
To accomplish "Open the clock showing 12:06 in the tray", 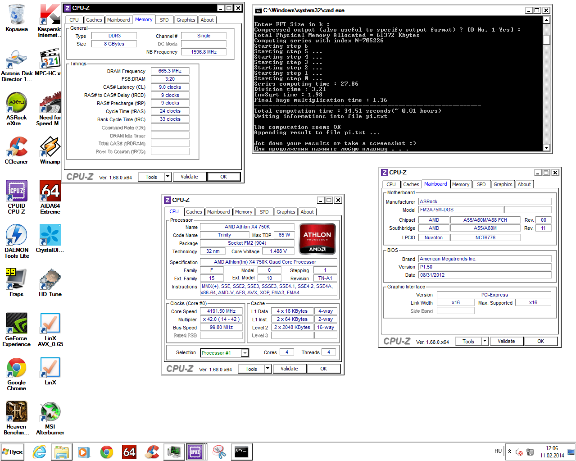I will [552, 452].
